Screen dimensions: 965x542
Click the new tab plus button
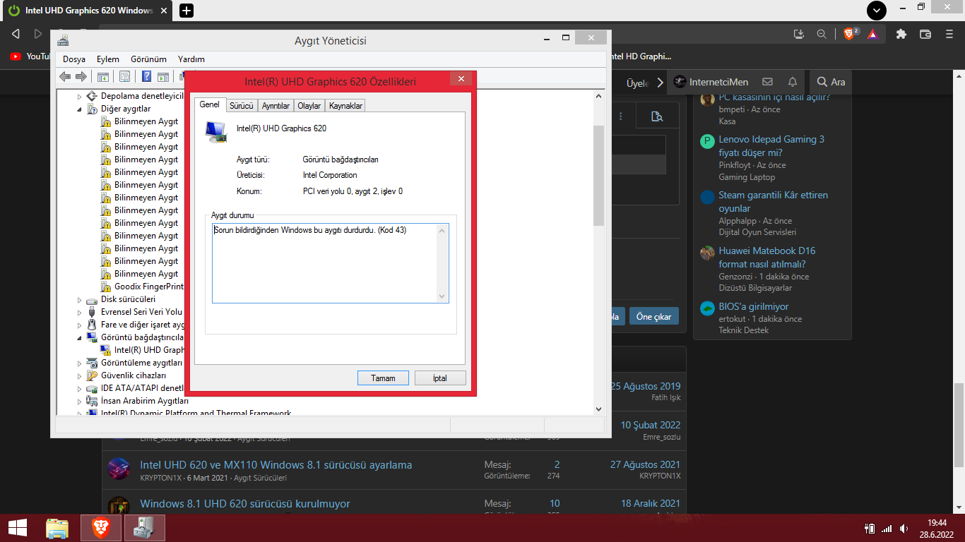point(187,11)
